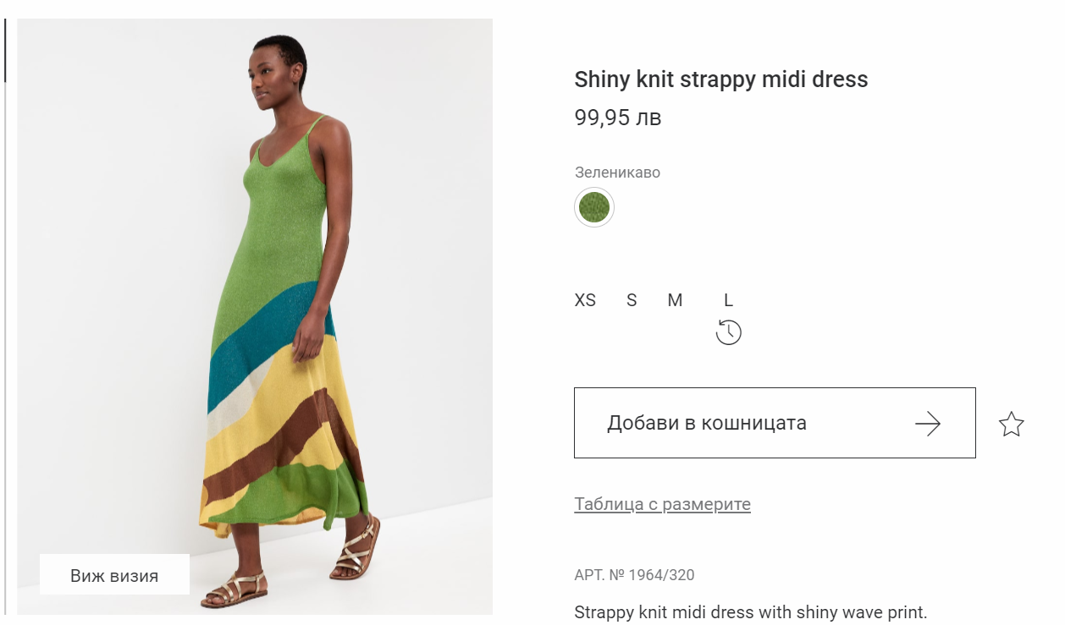Choose size S
The image size is (1065, 625).
coord(632,300)
